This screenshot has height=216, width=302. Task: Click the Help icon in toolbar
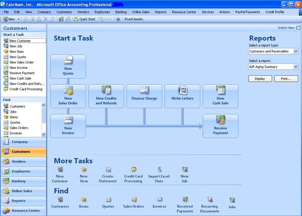(118, 19)
